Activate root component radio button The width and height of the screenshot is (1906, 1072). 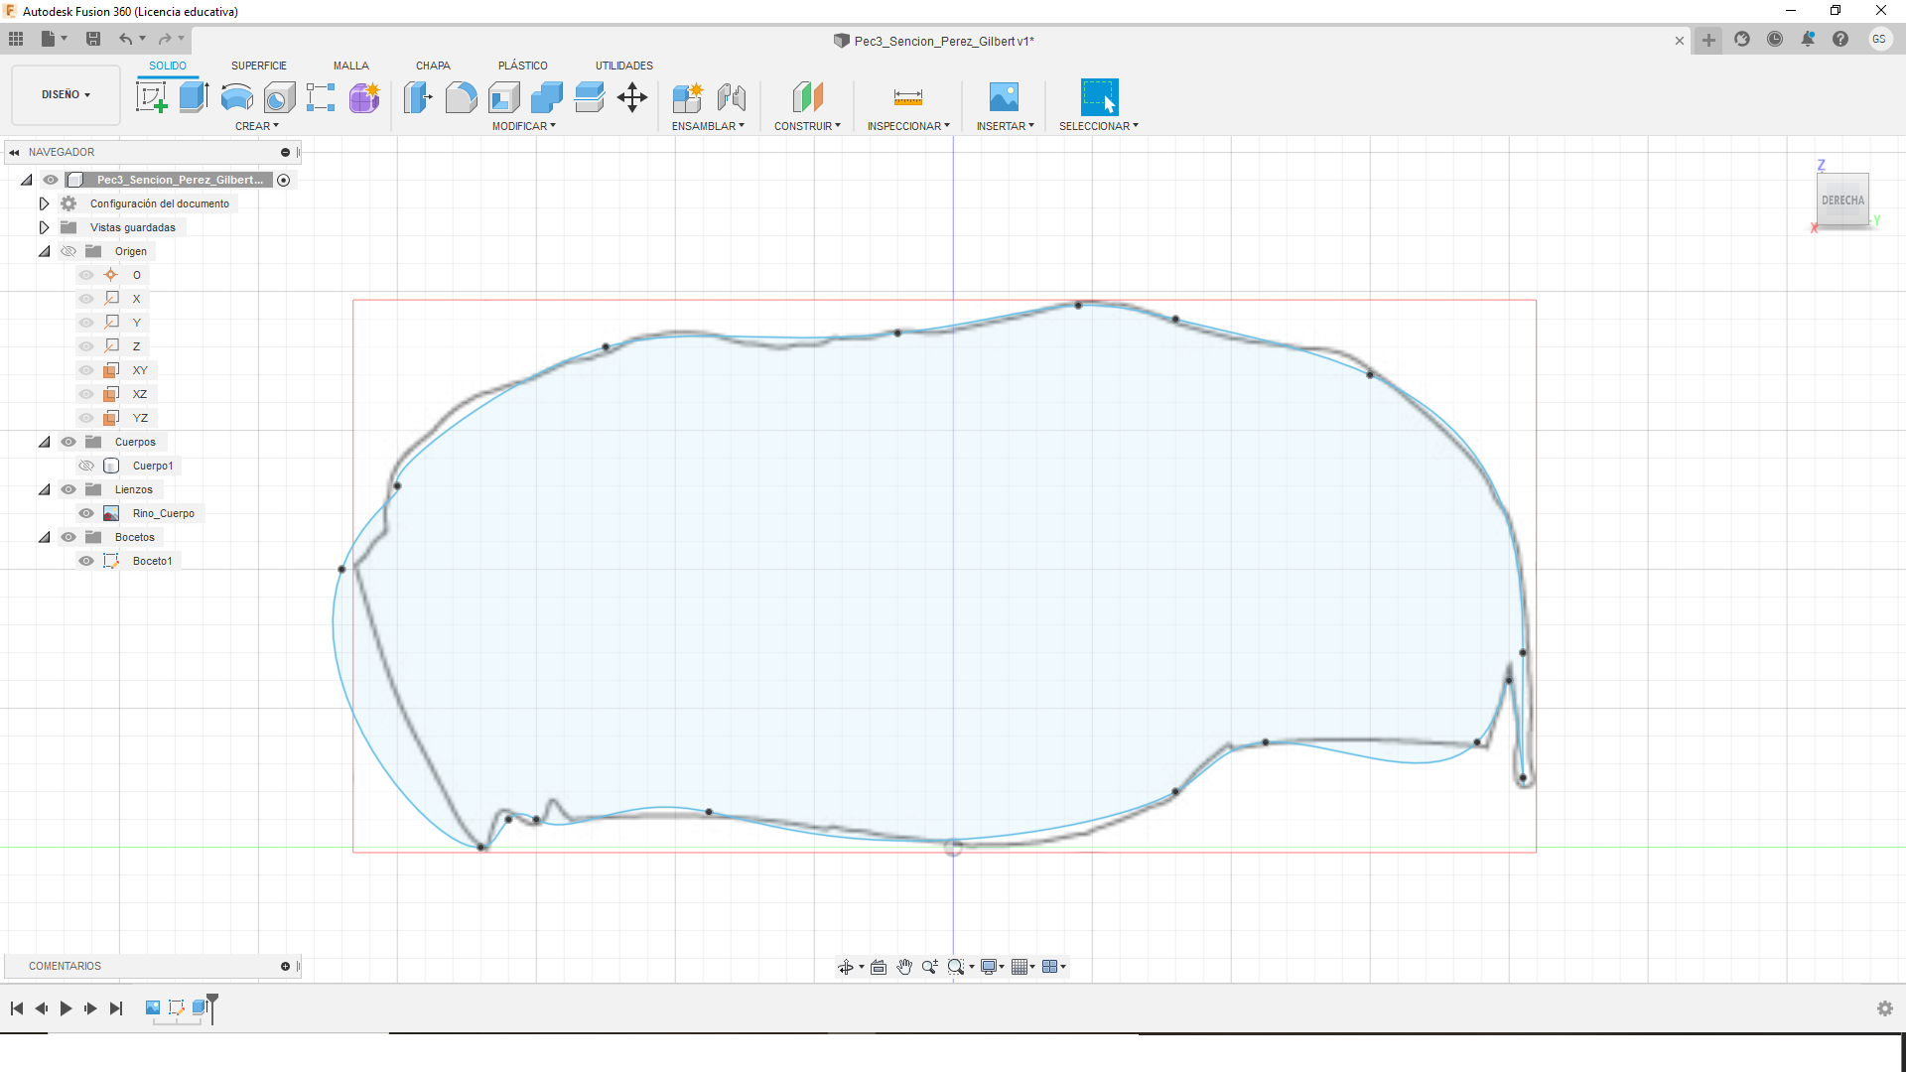coord(284,180)
